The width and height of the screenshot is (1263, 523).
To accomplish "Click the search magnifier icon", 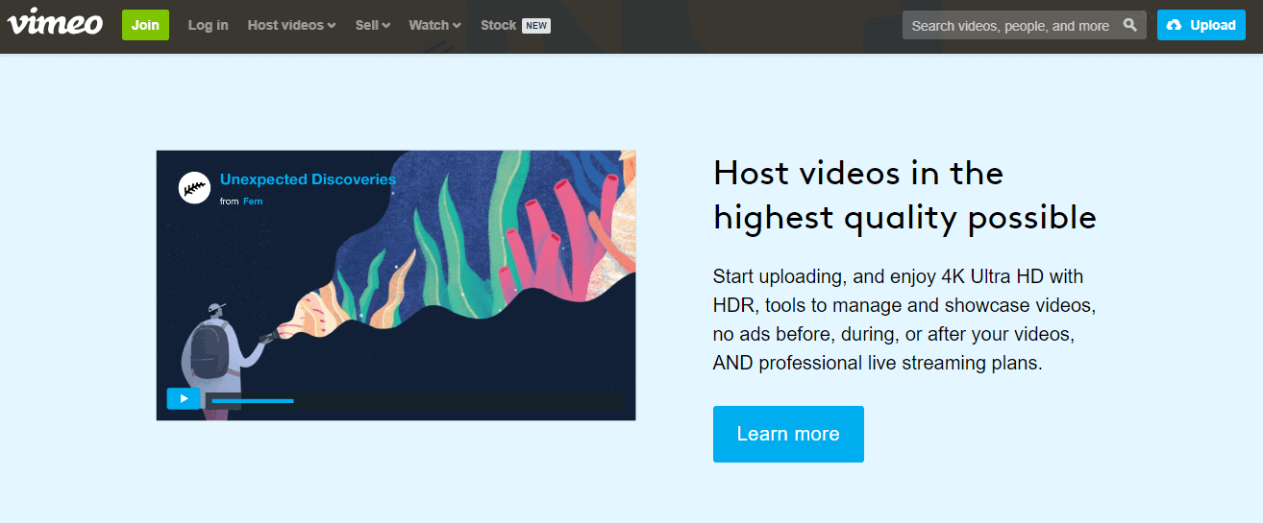I will (x=1130, y=25).
